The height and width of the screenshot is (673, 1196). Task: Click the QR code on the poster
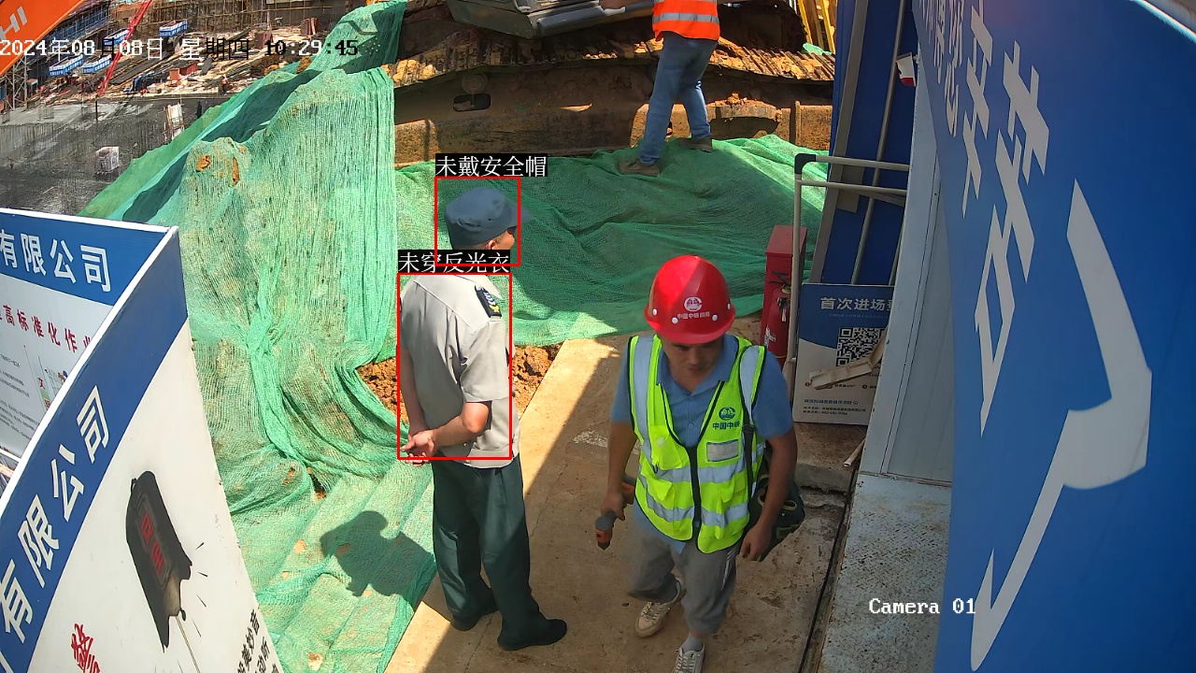[x=858, y=346]
